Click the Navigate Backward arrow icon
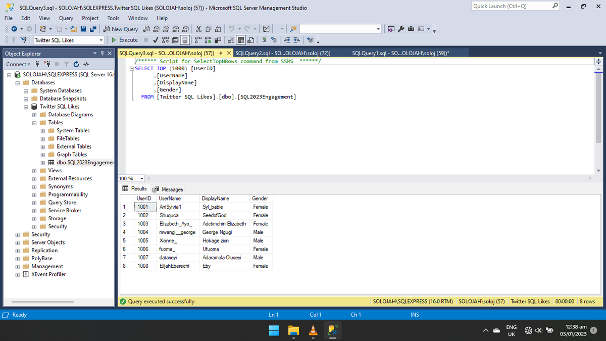 pos(14,29)
